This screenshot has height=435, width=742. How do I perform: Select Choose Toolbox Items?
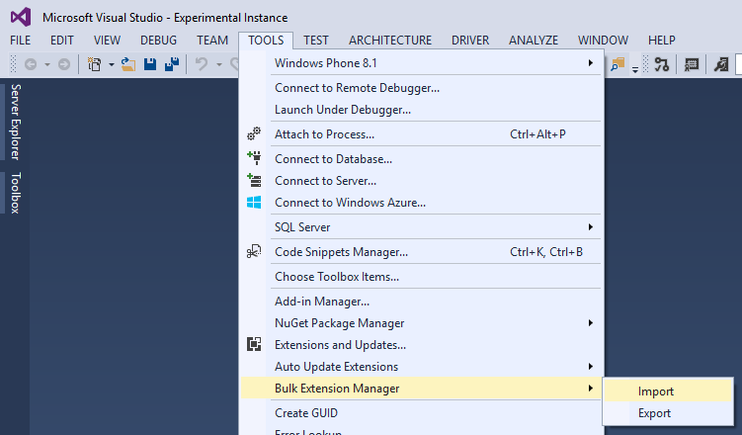[421, 276]
